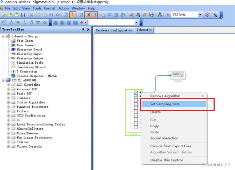Click the Cut scissors toolbar icon
Viewport: 235px width, 170px height.
click(31, 15)
